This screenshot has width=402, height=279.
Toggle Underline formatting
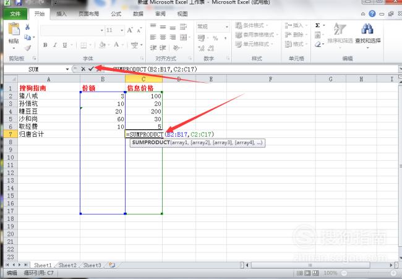click(64, 45)
